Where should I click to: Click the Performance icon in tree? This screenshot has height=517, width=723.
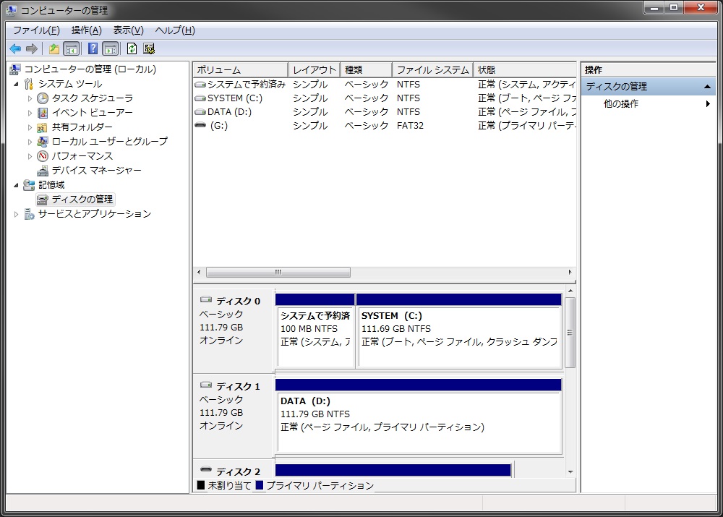(x=43, y=156)
